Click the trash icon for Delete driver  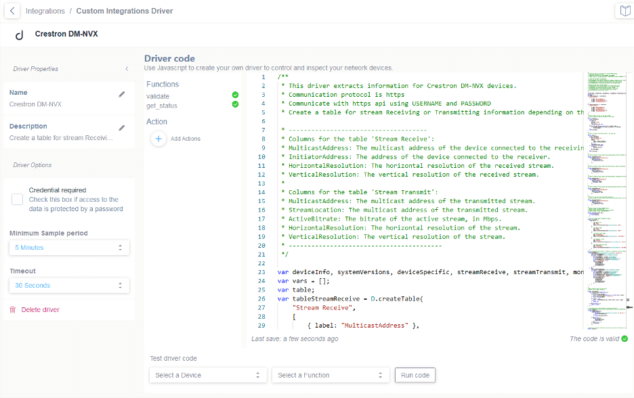(x=13, y=309)
